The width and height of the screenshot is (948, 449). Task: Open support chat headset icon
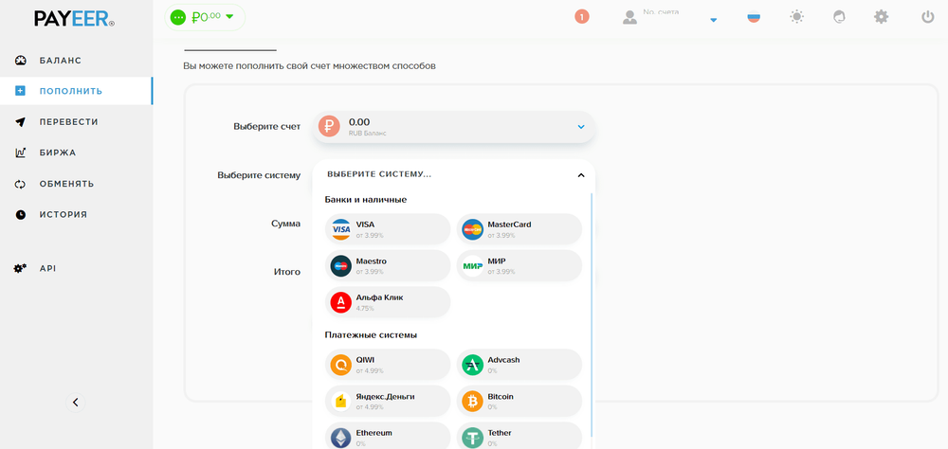pyautogui.click(x=839, y=17)
